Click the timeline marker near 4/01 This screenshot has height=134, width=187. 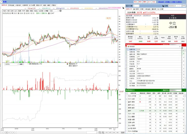114,129
